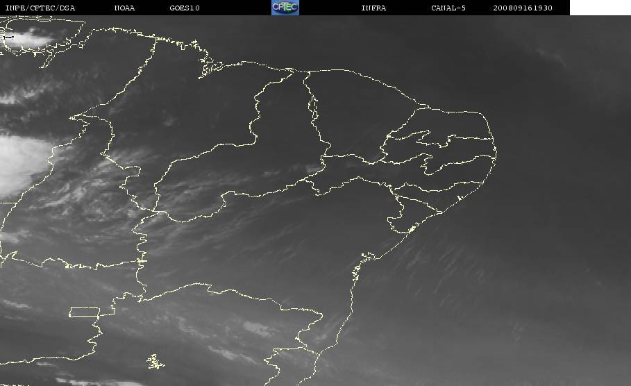Click the CPTEC logo in header
The height and width of the screenshot is (386, 631).
[285, 7]
